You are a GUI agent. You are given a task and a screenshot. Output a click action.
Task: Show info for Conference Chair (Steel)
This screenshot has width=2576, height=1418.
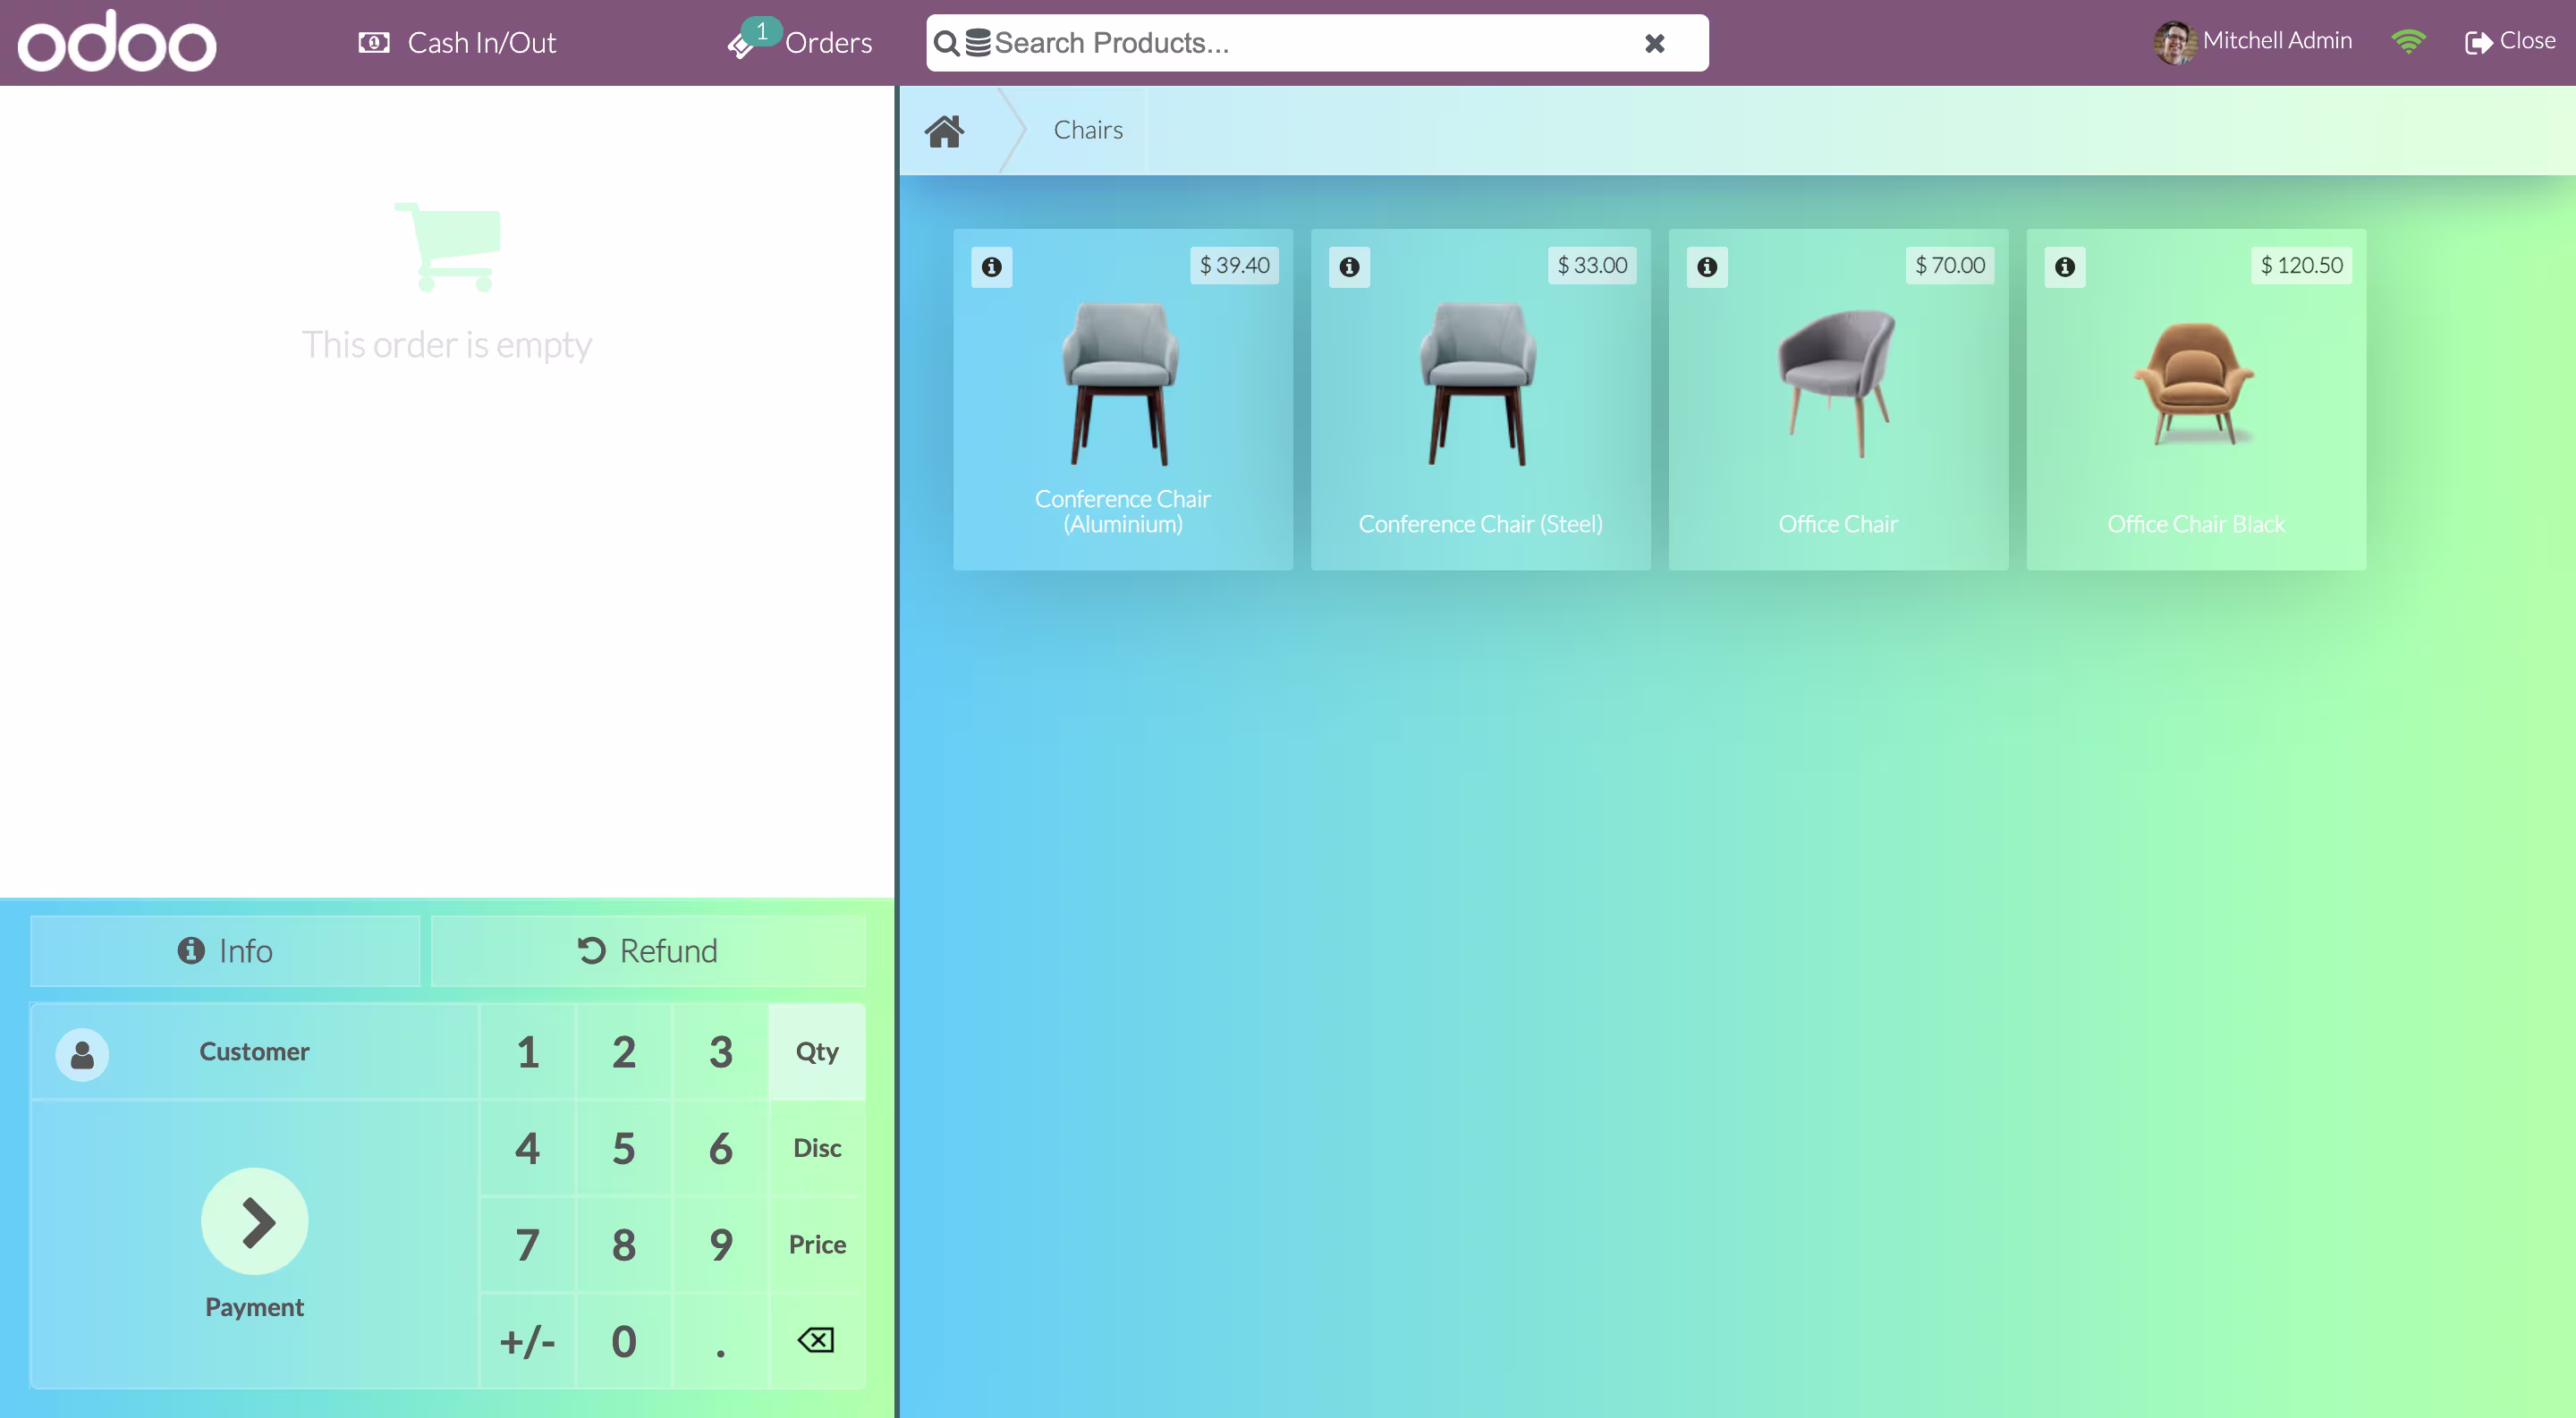(1349, 266)
